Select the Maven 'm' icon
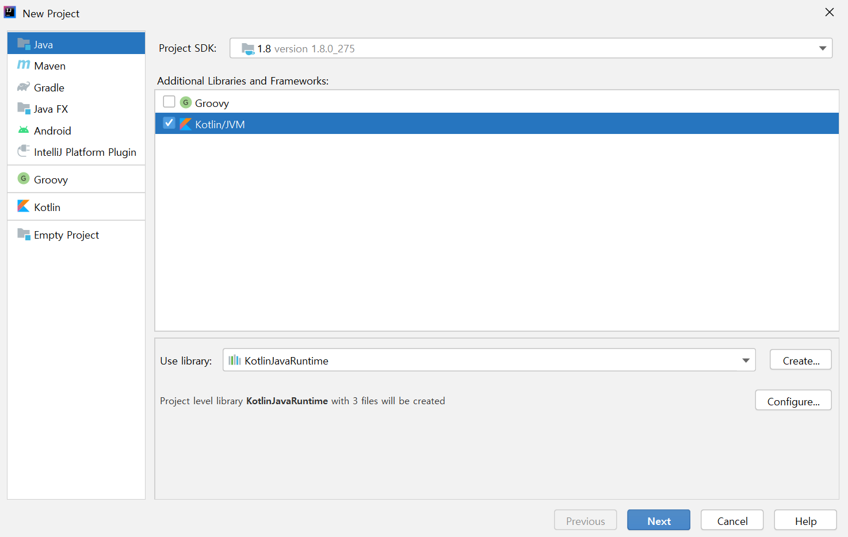 click(x=24, y=65)
